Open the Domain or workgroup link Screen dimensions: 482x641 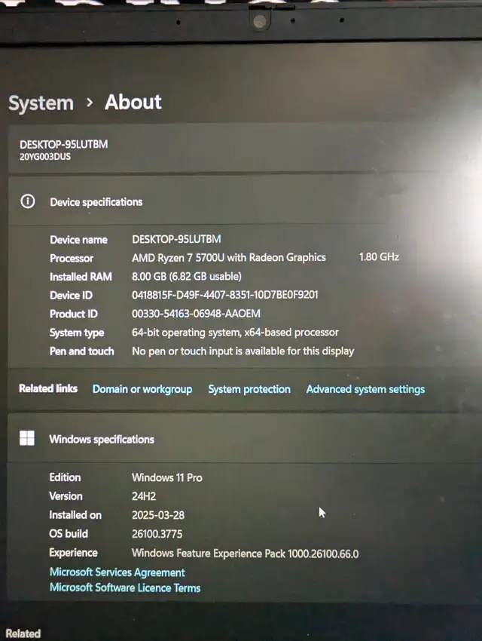point(142,389)
